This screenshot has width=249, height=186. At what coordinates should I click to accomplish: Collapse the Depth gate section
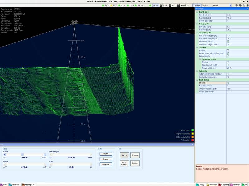(197, 12)
